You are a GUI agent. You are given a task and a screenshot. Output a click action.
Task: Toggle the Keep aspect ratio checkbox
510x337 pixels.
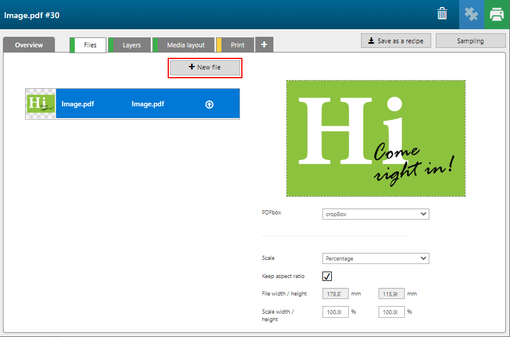(327, 276)
